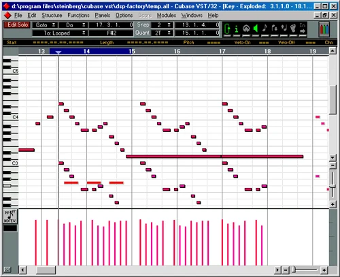Toggle the green speaker icon
Image resolution: width=340 pixels, height=277 pixels.
pos(256,29)
